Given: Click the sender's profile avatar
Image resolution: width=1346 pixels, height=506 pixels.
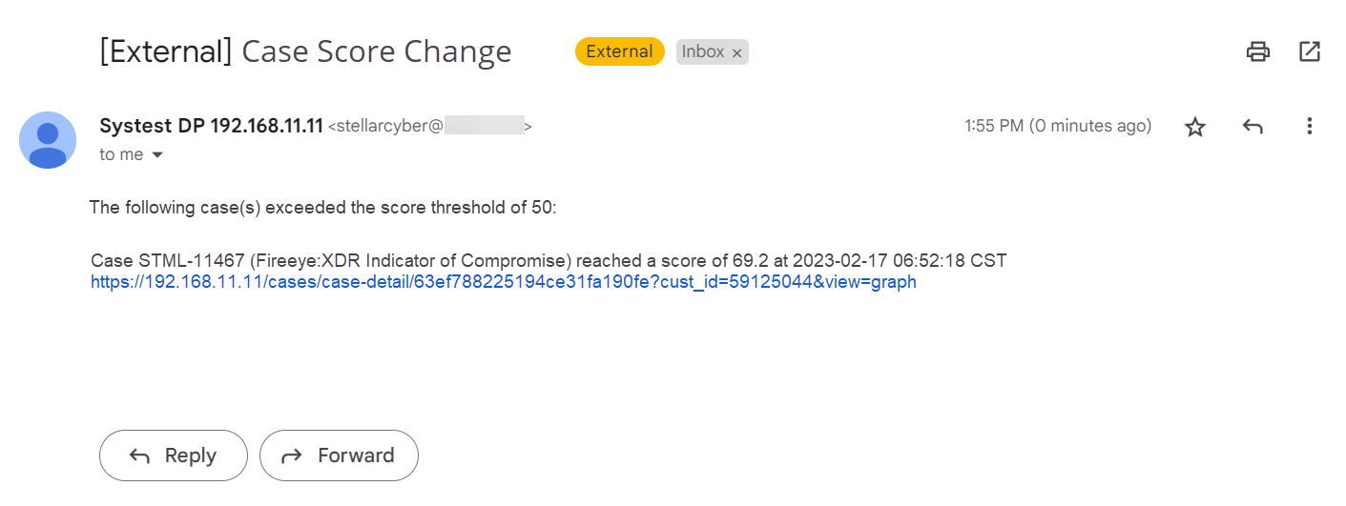Looking at the screenshot, I should pos(48,140).
